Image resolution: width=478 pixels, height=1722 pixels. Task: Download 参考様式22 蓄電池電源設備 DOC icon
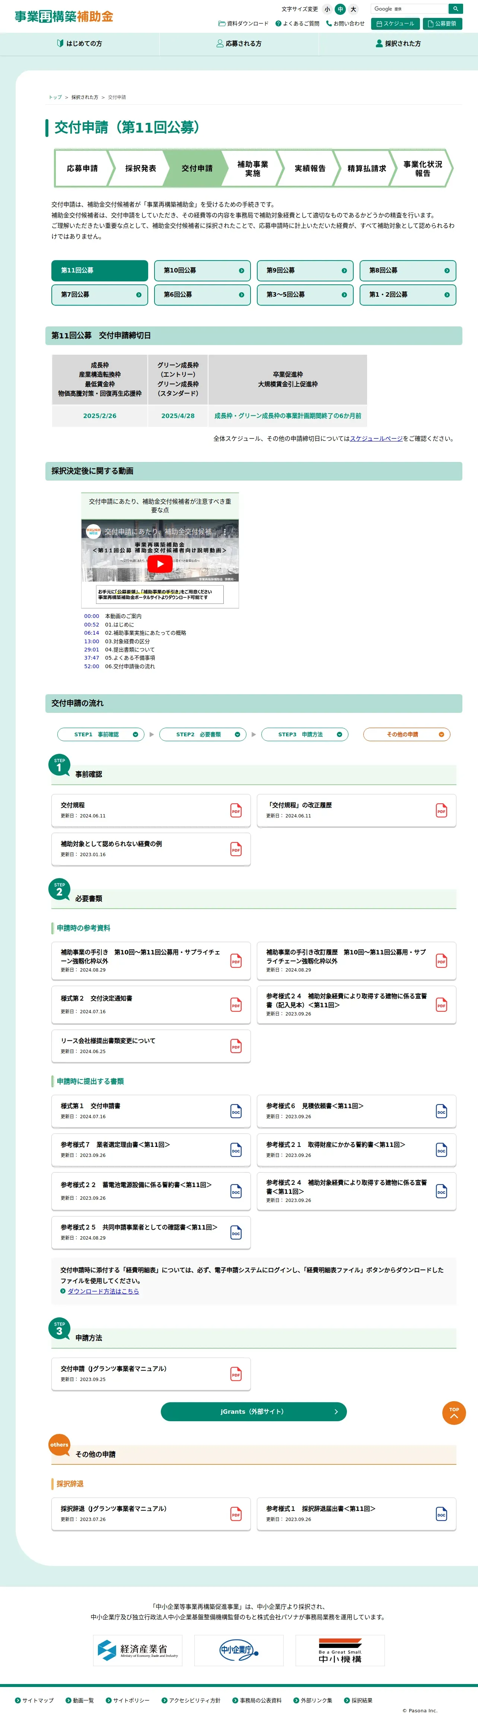[236, 1191]
